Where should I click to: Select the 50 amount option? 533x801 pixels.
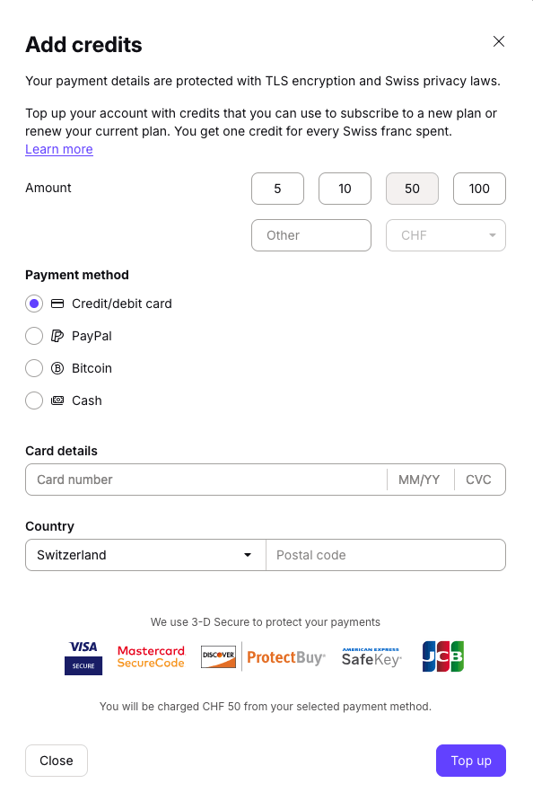(412, 189)
